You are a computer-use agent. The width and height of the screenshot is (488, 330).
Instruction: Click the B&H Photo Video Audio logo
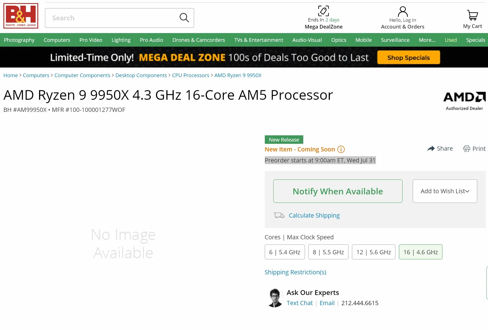pos(21,16)
